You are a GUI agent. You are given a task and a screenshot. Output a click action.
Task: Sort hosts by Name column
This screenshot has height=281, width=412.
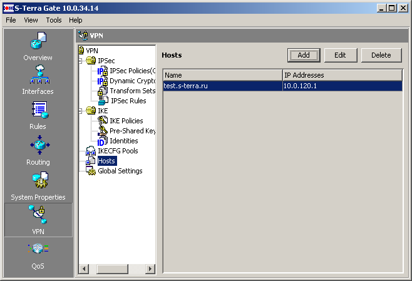(223, 75)
